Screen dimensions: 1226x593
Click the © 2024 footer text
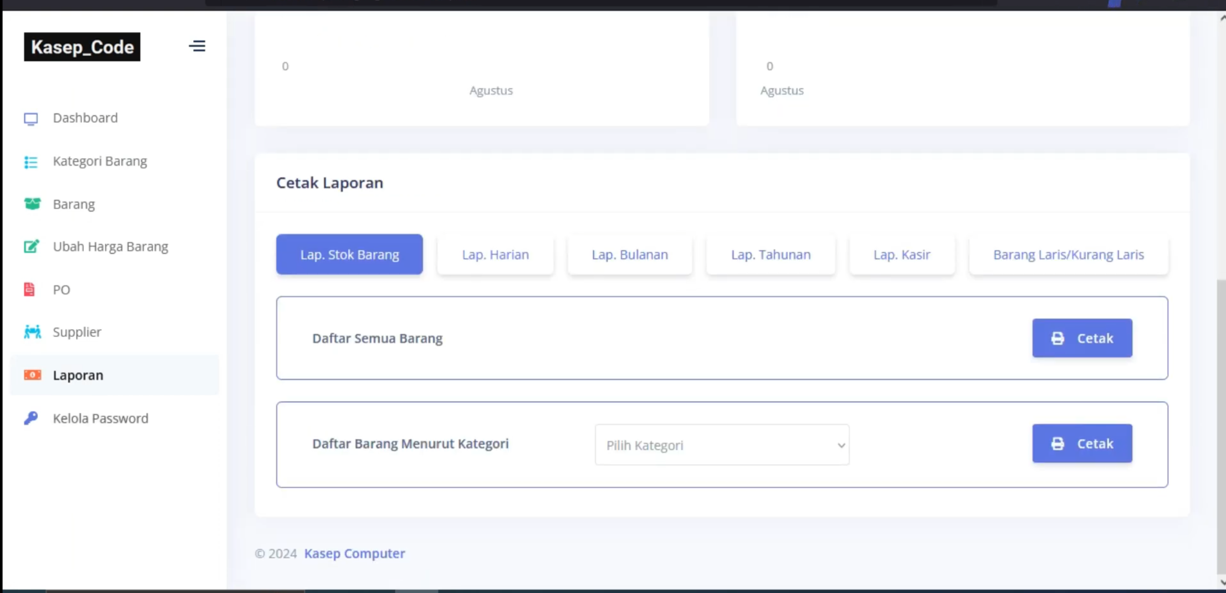tap(276, 554)
